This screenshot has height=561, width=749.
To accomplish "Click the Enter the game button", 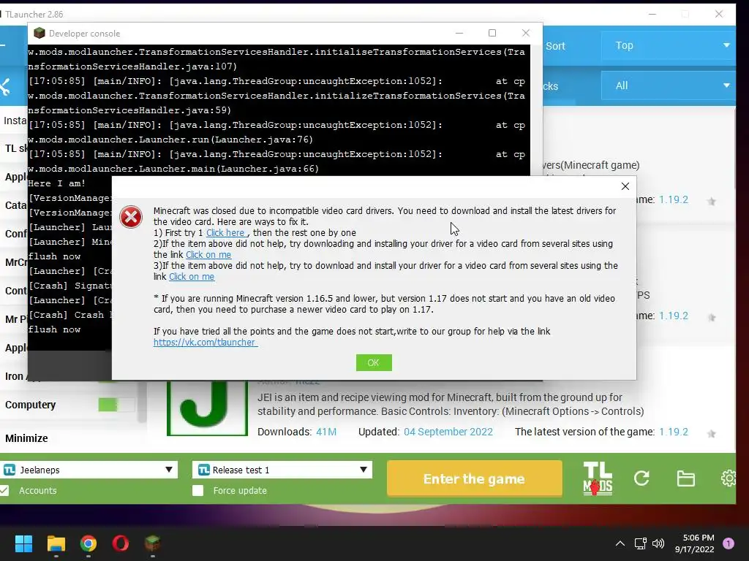I will point(474,478).
